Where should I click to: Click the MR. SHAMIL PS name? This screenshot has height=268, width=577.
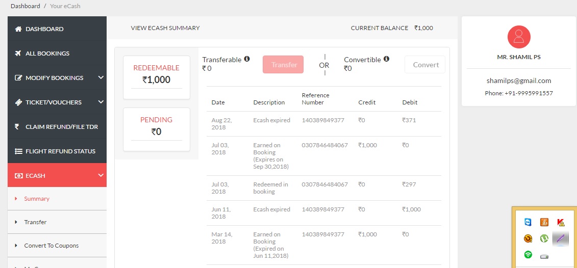click(x=519, y=58)
